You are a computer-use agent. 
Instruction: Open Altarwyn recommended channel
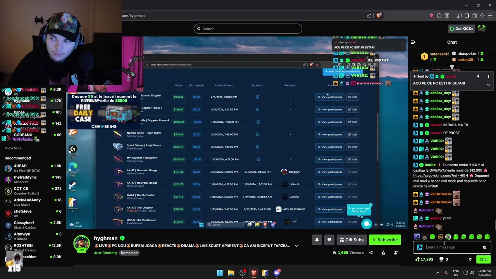[x=33, y=236]
